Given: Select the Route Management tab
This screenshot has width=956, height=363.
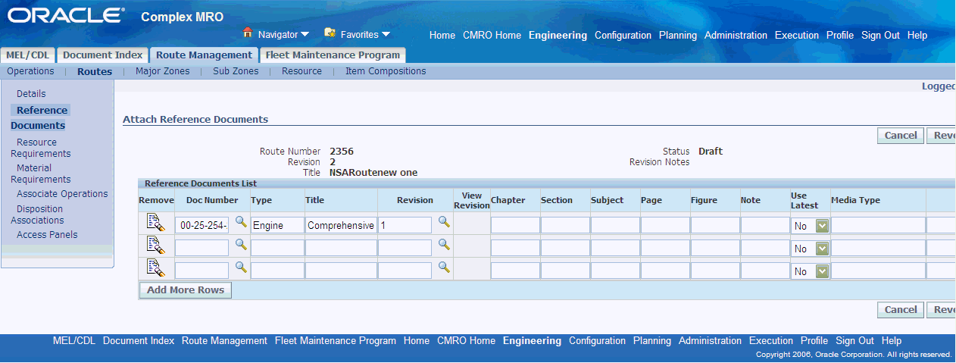Looking at the screenshot, I should 204,55.
